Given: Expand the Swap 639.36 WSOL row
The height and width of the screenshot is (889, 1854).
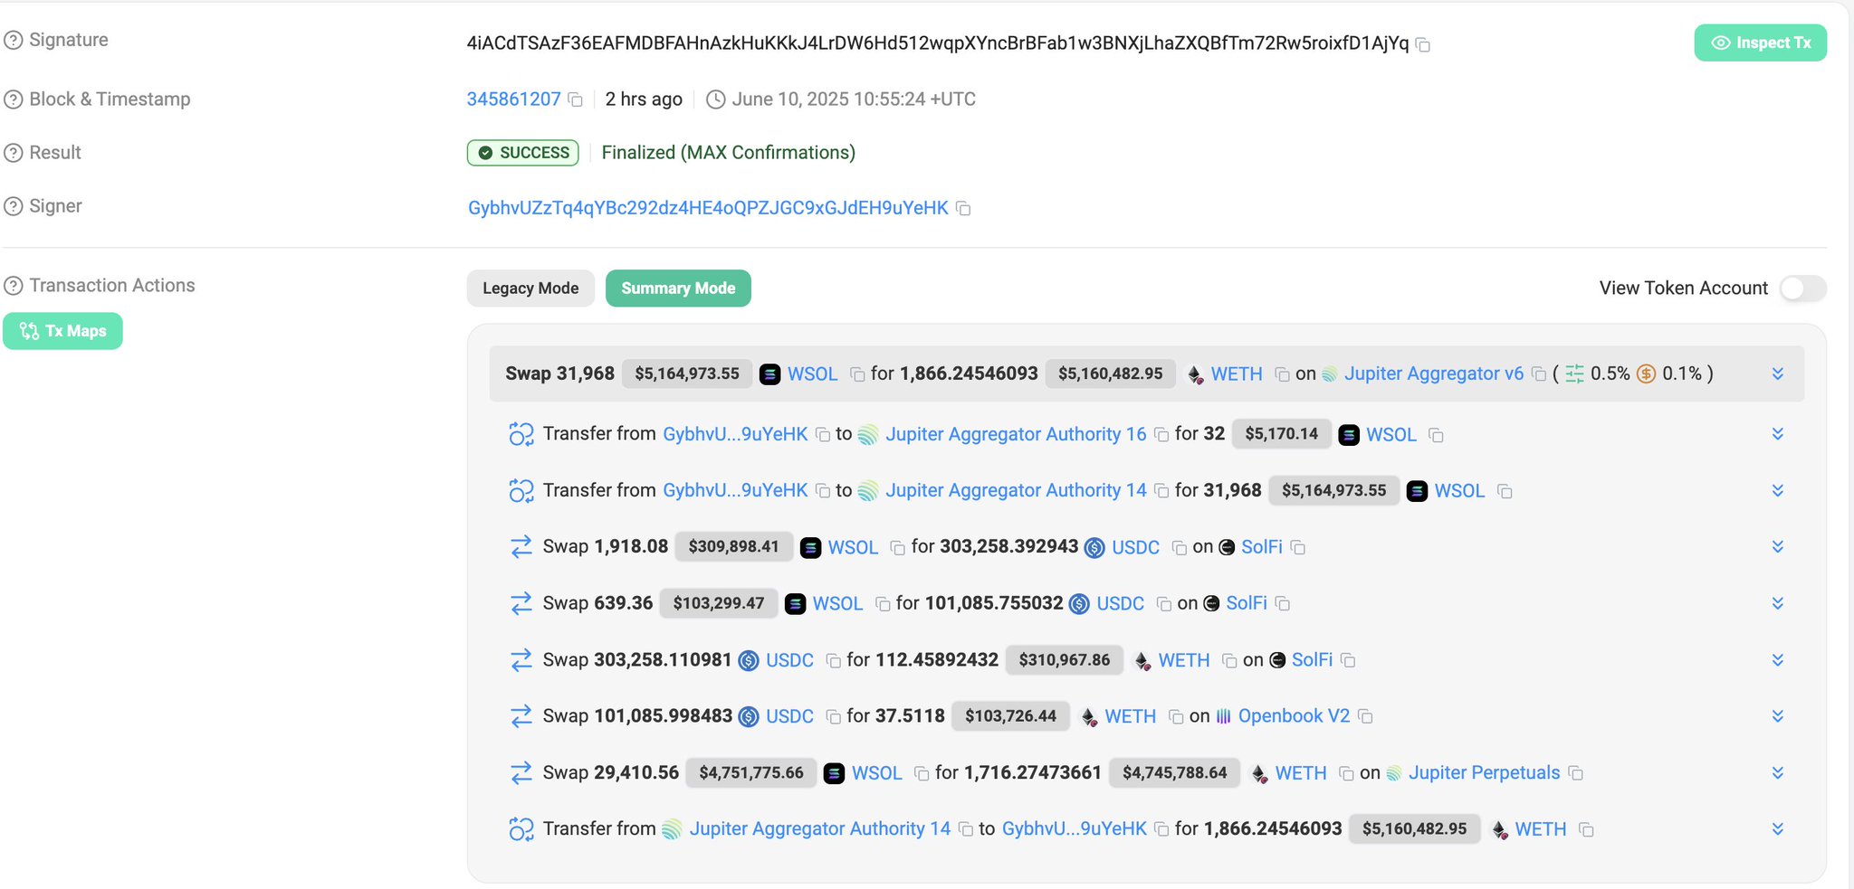Looking at the screenshot, I should point(1778,603).
